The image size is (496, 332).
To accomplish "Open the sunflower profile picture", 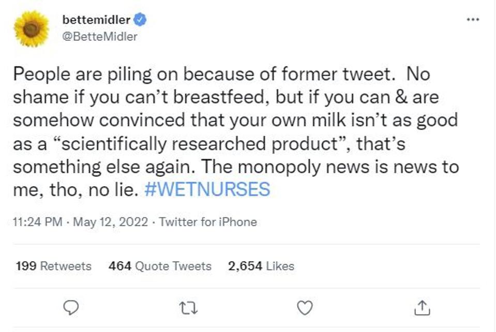I will coord(32,28).
